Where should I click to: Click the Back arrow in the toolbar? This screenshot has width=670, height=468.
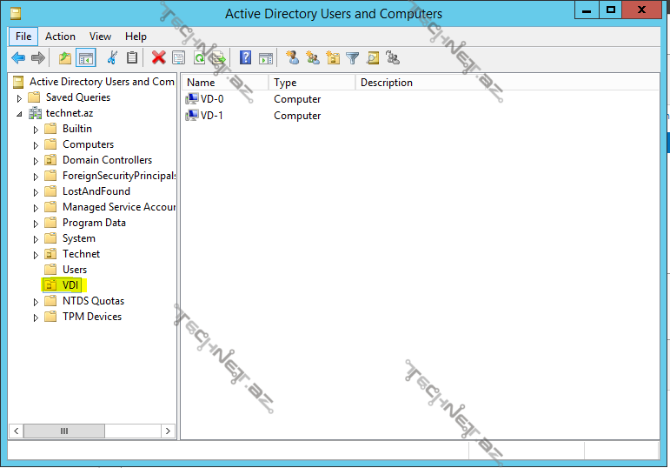coord(18,58)
